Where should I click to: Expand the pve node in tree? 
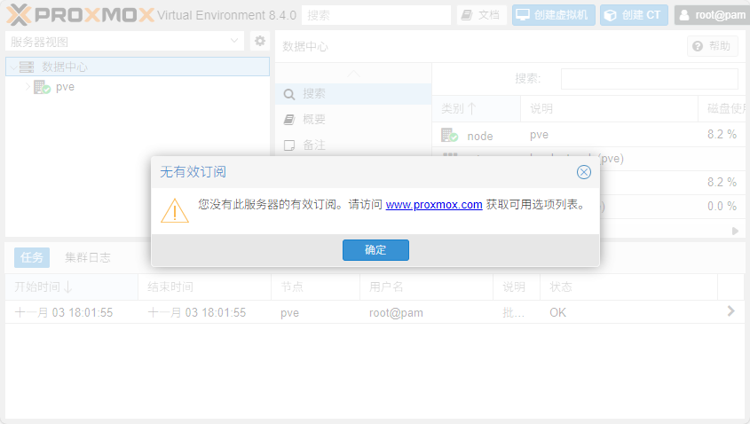point(28,87)
